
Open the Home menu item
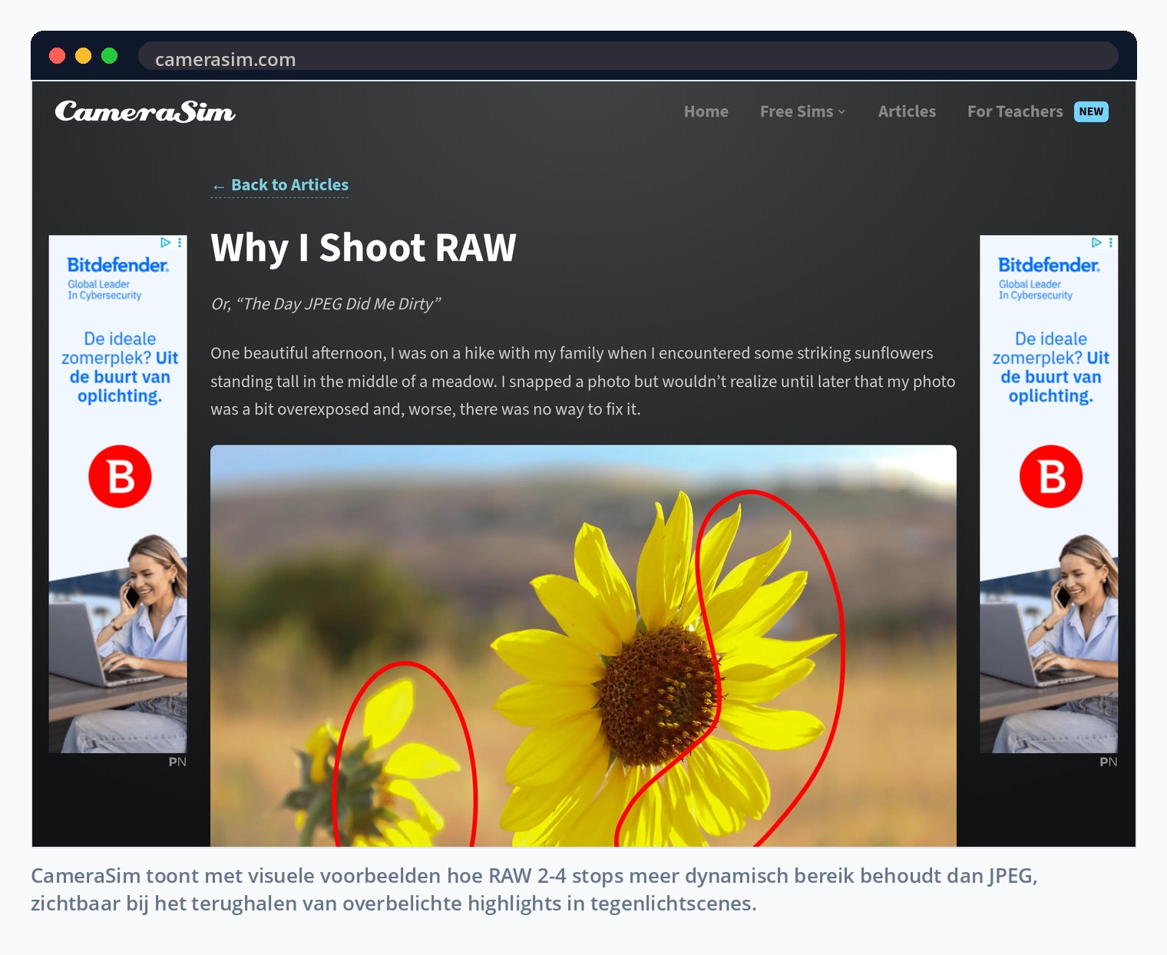[706, 111]
